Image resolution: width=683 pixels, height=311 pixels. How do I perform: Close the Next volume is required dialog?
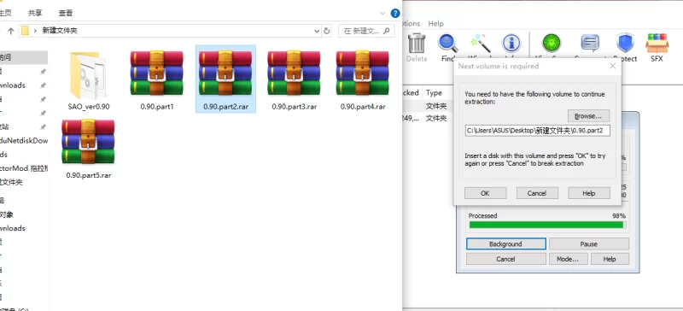pos(612,66)
